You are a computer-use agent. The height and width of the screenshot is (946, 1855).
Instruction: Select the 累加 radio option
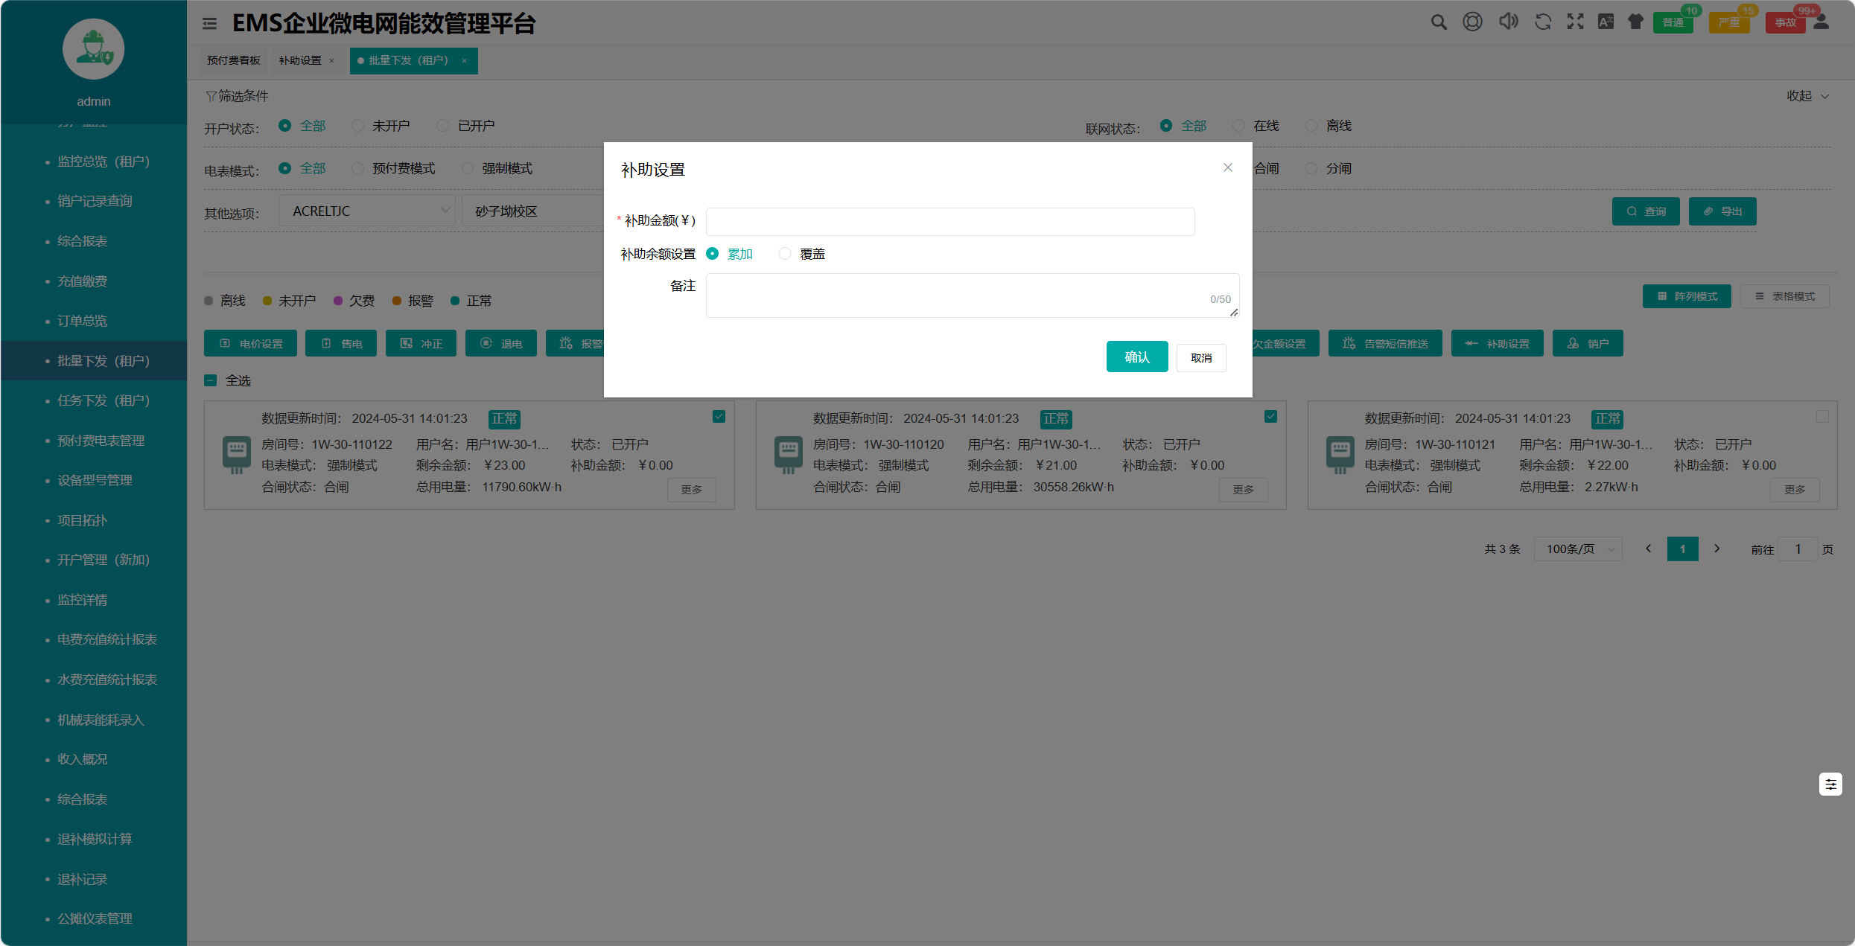713,254
